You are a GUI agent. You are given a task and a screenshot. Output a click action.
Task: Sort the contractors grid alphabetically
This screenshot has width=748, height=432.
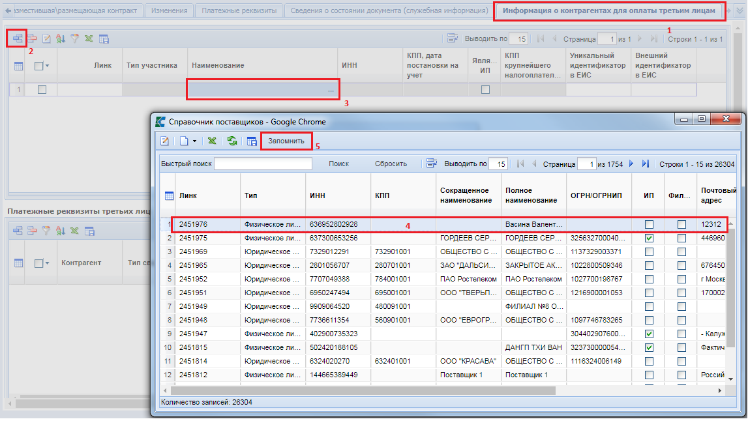coord(61,38)
